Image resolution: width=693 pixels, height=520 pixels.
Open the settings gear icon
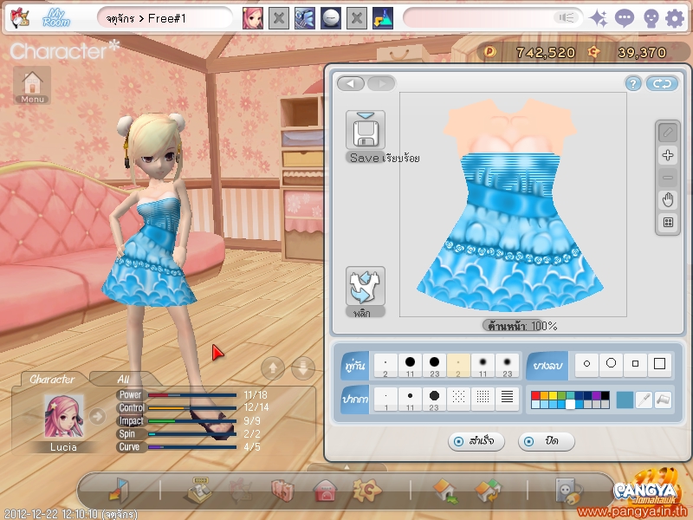pyautogui.click(x=675, y=18)
